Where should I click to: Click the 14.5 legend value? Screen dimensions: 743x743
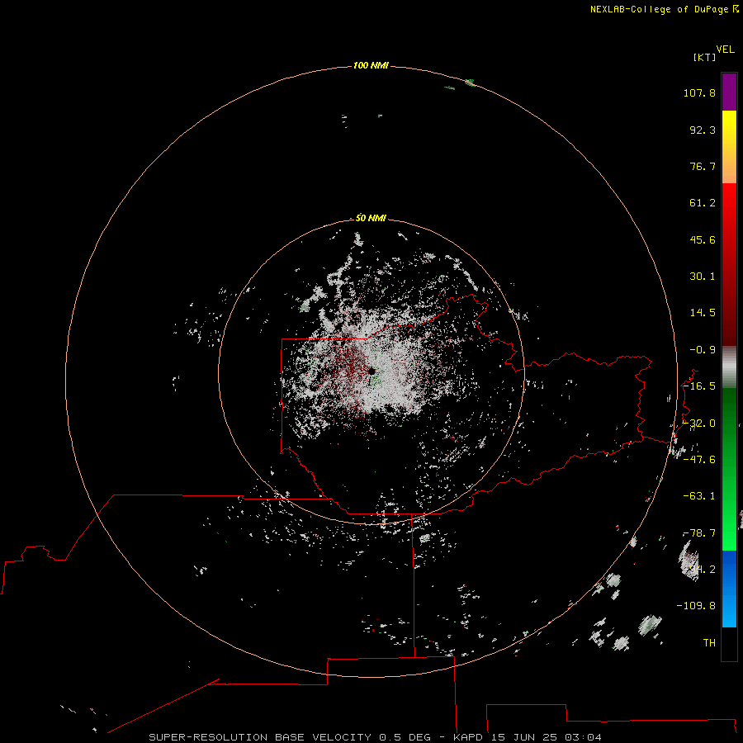coord(703,313)
